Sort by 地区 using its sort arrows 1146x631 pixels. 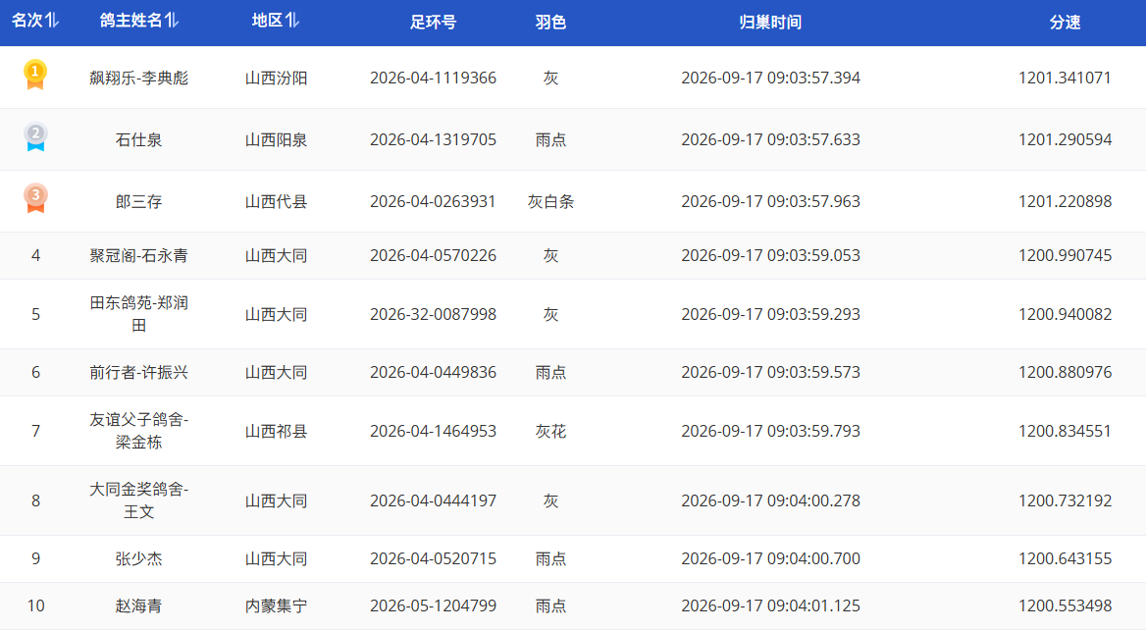tap(291, 21)
